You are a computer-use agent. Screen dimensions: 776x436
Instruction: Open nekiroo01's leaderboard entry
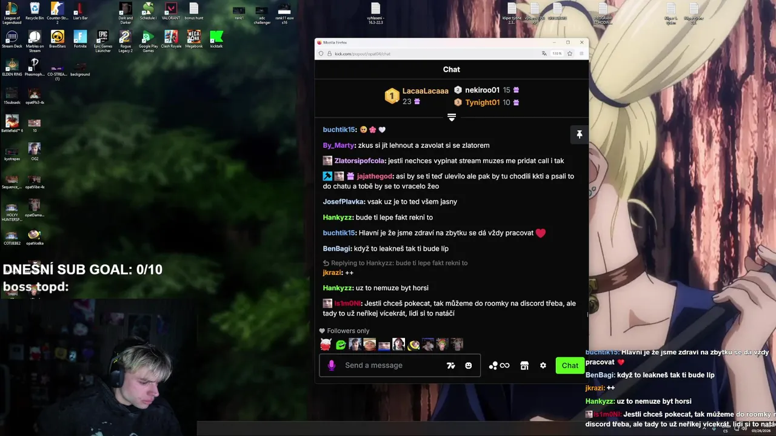482,90
